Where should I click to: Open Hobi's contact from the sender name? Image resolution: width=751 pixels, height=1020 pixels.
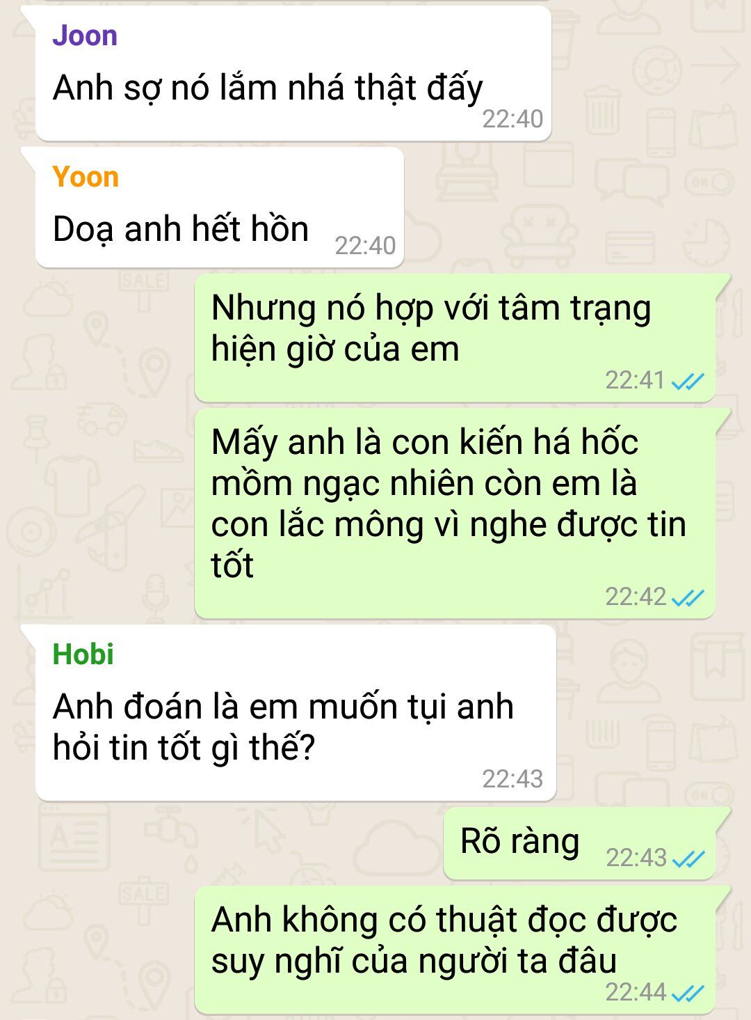pyautogui.click(x=83, y=654)
